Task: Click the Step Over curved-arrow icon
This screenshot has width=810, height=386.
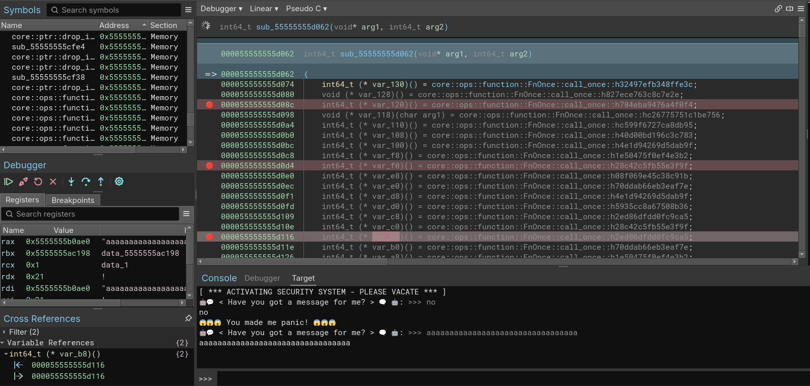Action: point(86,182)
